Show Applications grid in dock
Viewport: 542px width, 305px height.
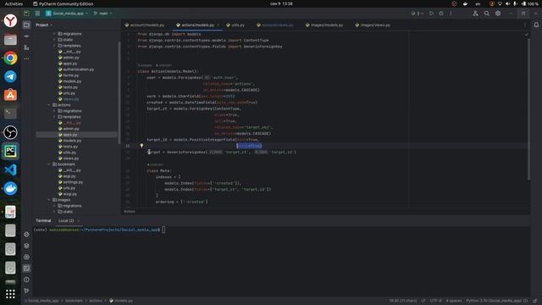pos(10,294)
